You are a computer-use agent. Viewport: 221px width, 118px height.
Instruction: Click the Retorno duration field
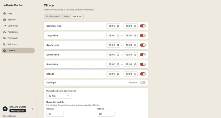[105, 114]
